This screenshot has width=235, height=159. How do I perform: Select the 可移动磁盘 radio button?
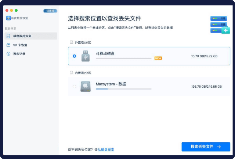(75, 56)
